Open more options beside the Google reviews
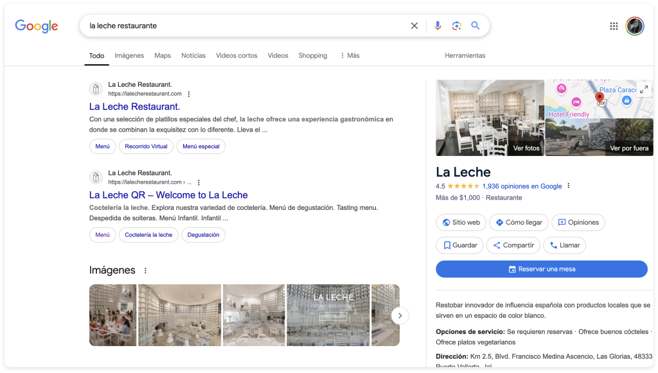Viewport: 658px width, 373px height. (x=569, y=186)
